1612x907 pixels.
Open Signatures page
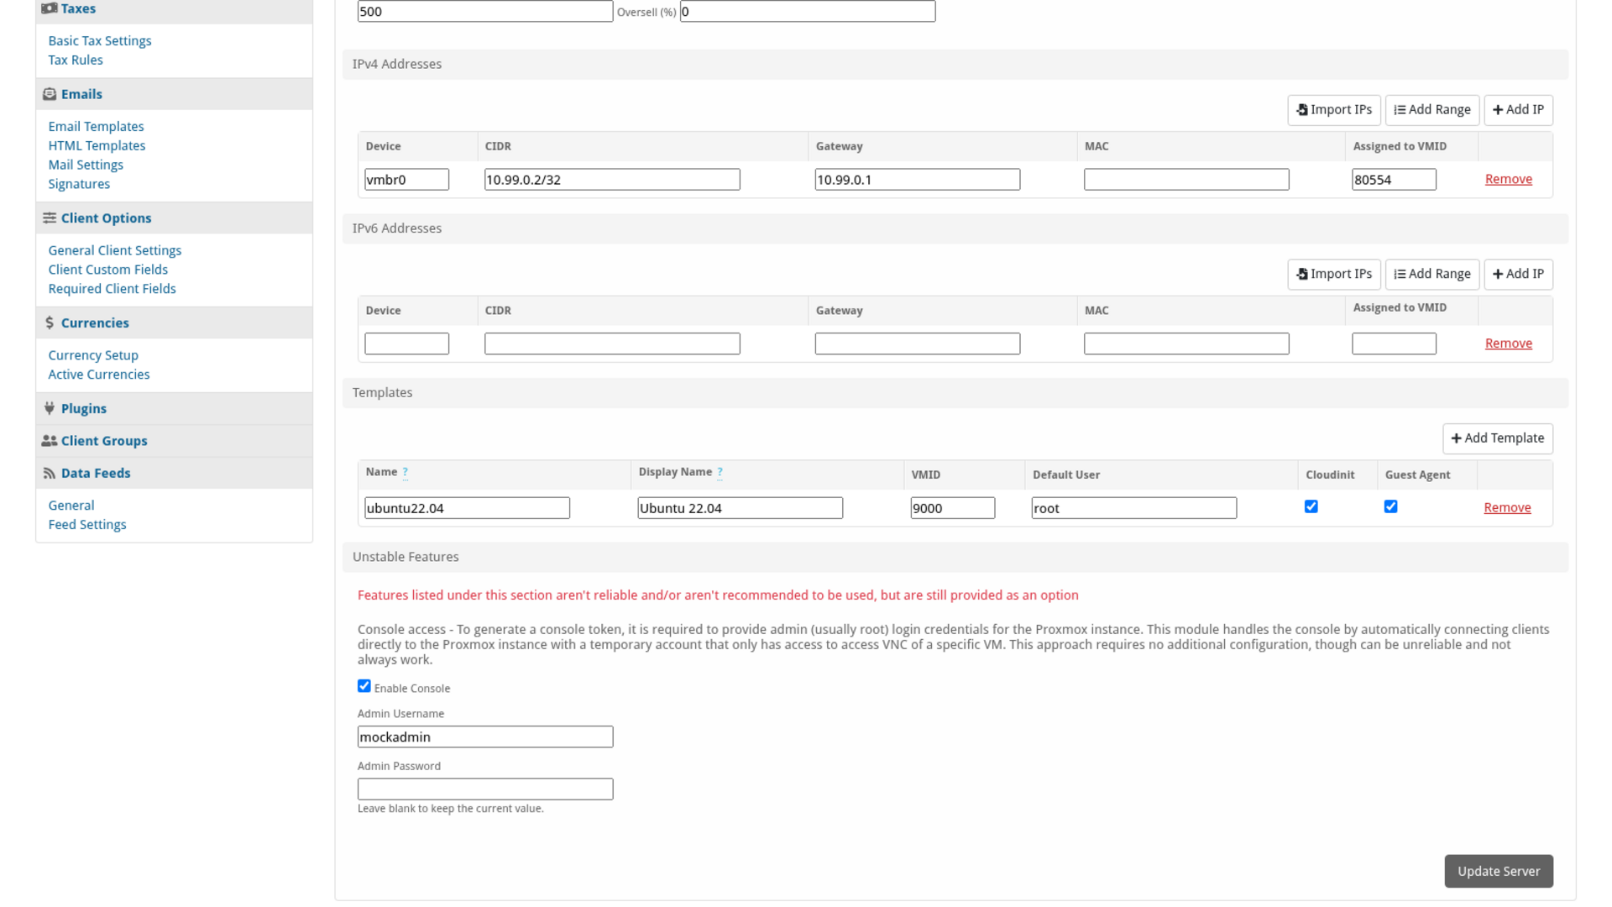click(79, 184)
